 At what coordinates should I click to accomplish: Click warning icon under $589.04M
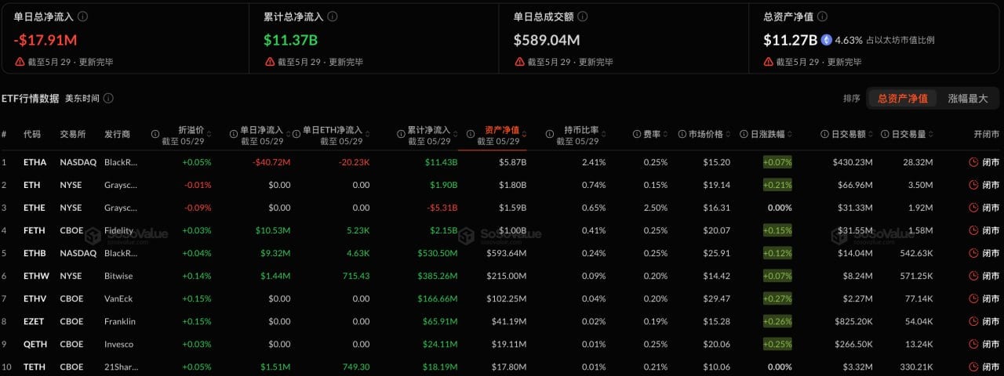518,61
